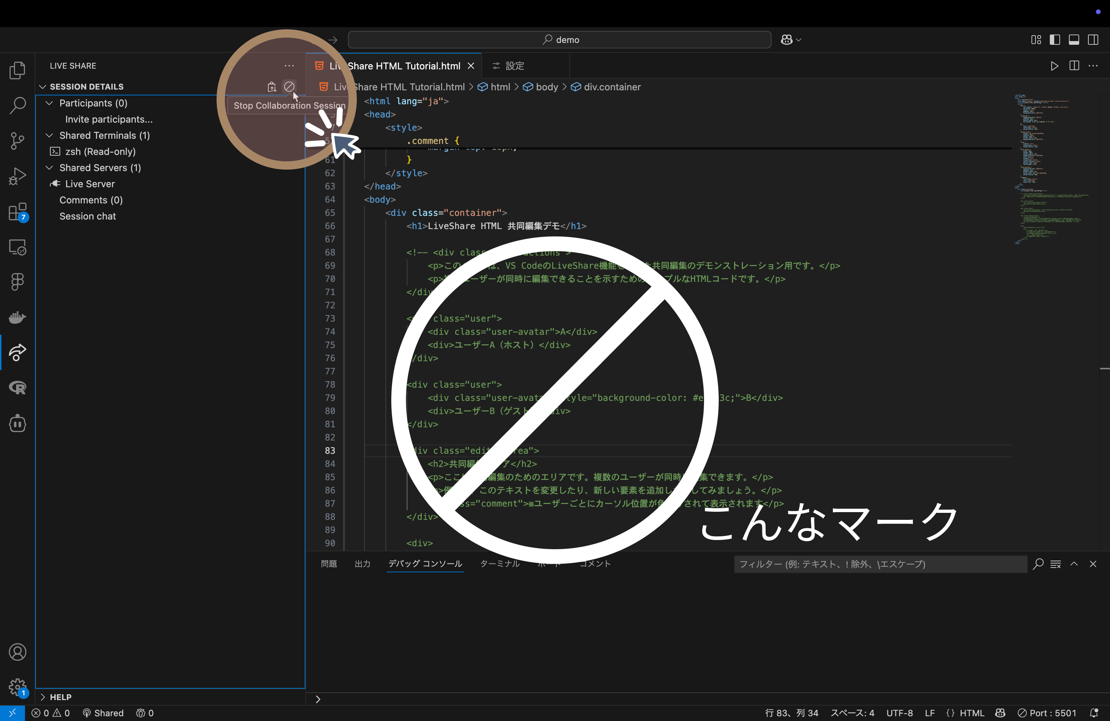Open the Live Share view
Screen dimensions: 1110x721
[17, 352]
